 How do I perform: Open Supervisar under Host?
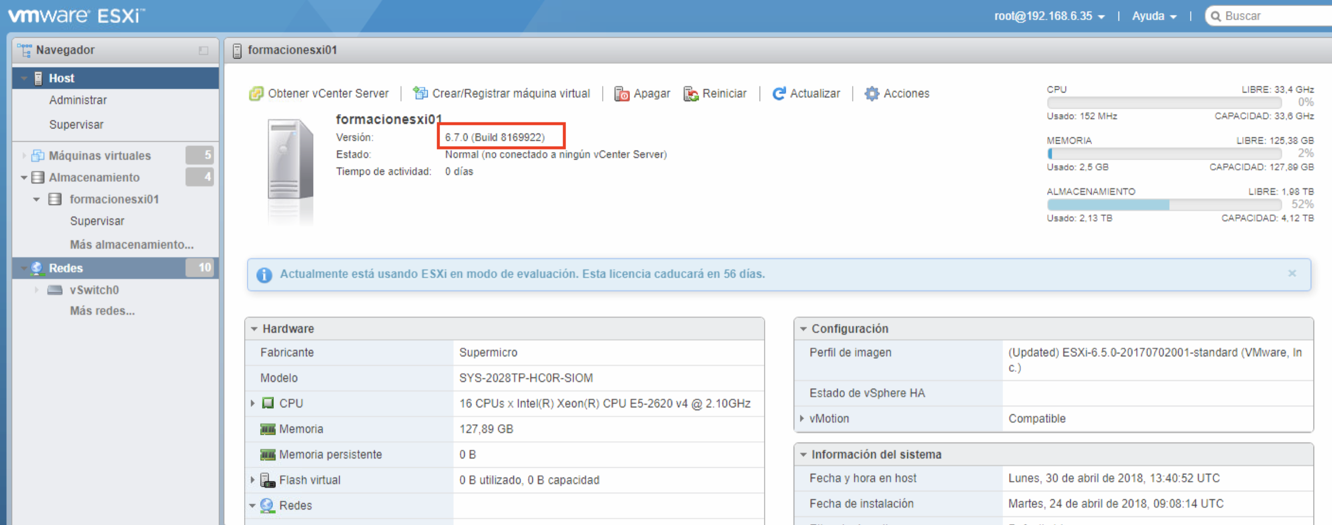(77, 124)
